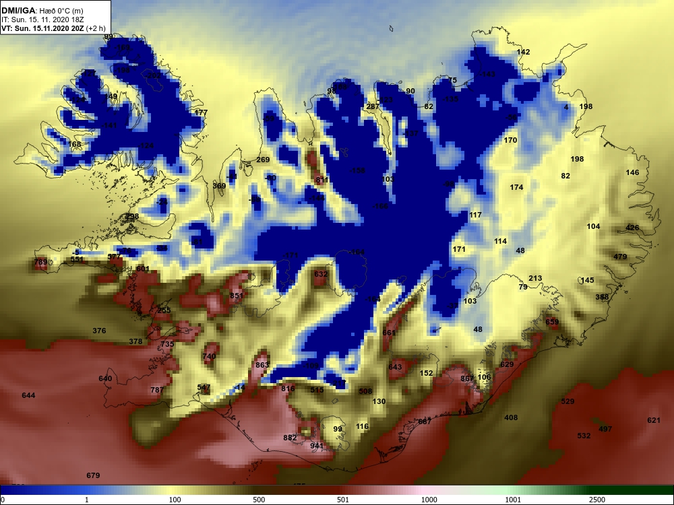Click the map value 601
The width and height of the screenshot is (674, 505).
(x=143, y=269)
